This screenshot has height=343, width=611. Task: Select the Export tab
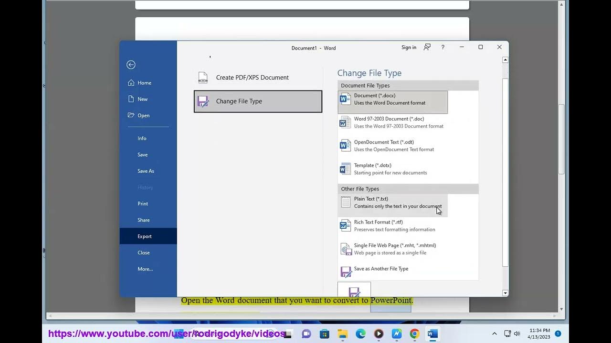(x=148, y=236)
